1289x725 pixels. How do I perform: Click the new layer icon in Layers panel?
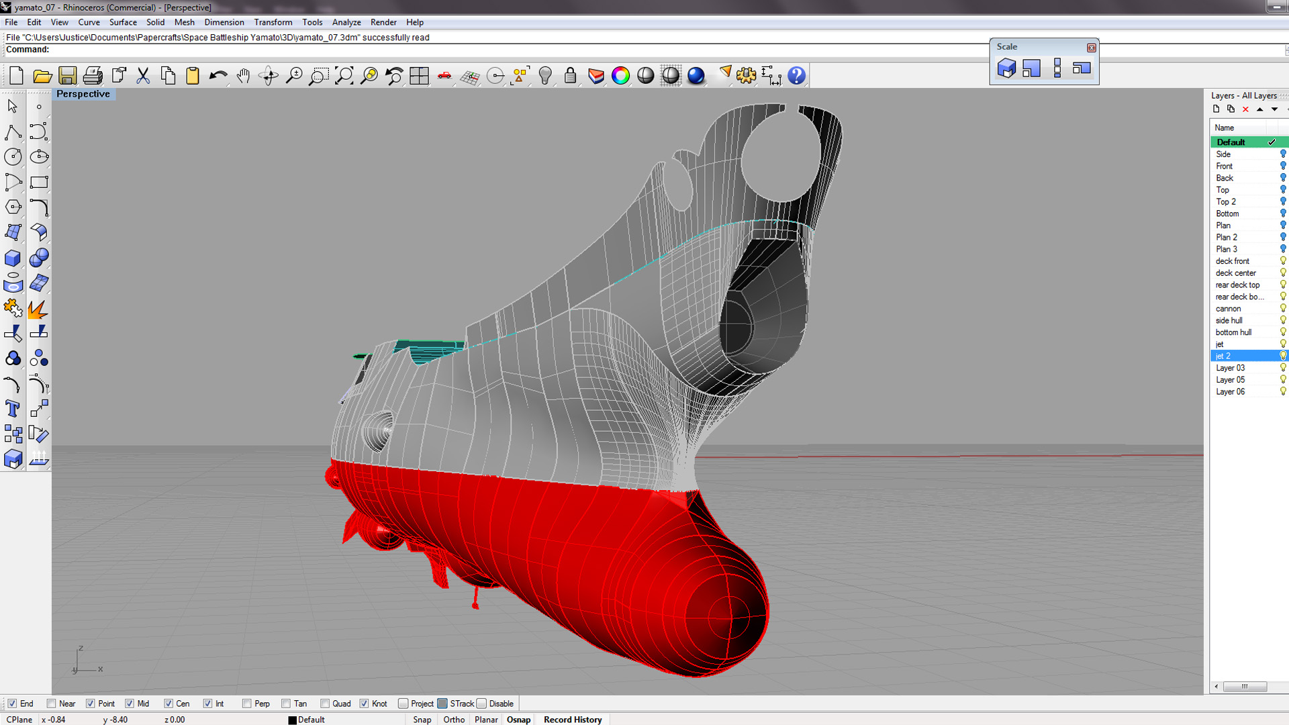[x=1216, y=109]
